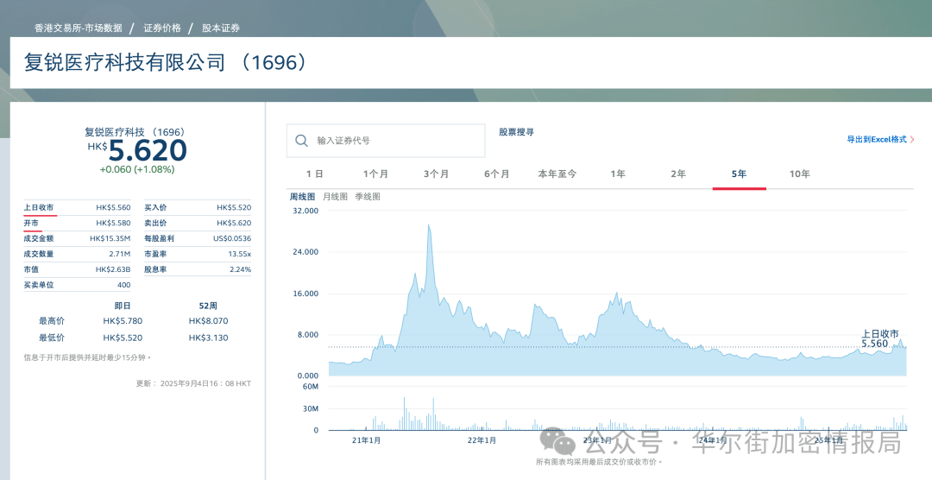Image resolution: width=932 pixels, height=480 pixels.
Task: Select the 3个月 time range tab
Action: point(436,174)
